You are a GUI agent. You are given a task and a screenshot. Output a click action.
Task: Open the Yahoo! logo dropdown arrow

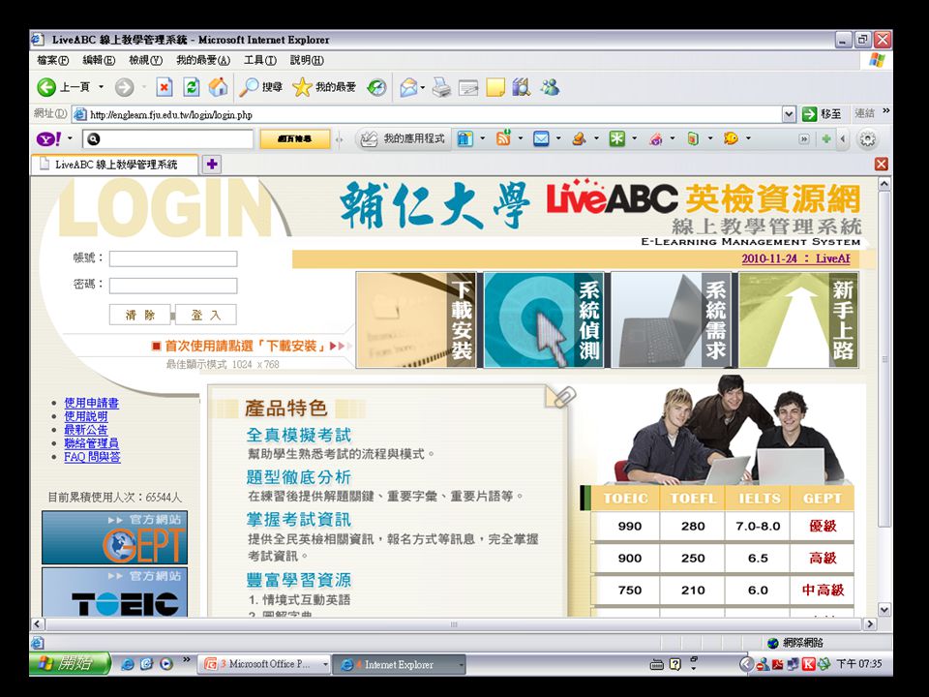coord(70,138)
